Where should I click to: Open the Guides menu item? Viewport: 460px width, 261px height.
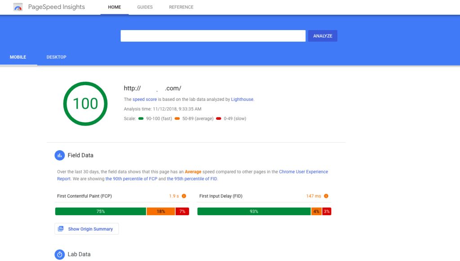coord(145,7)
